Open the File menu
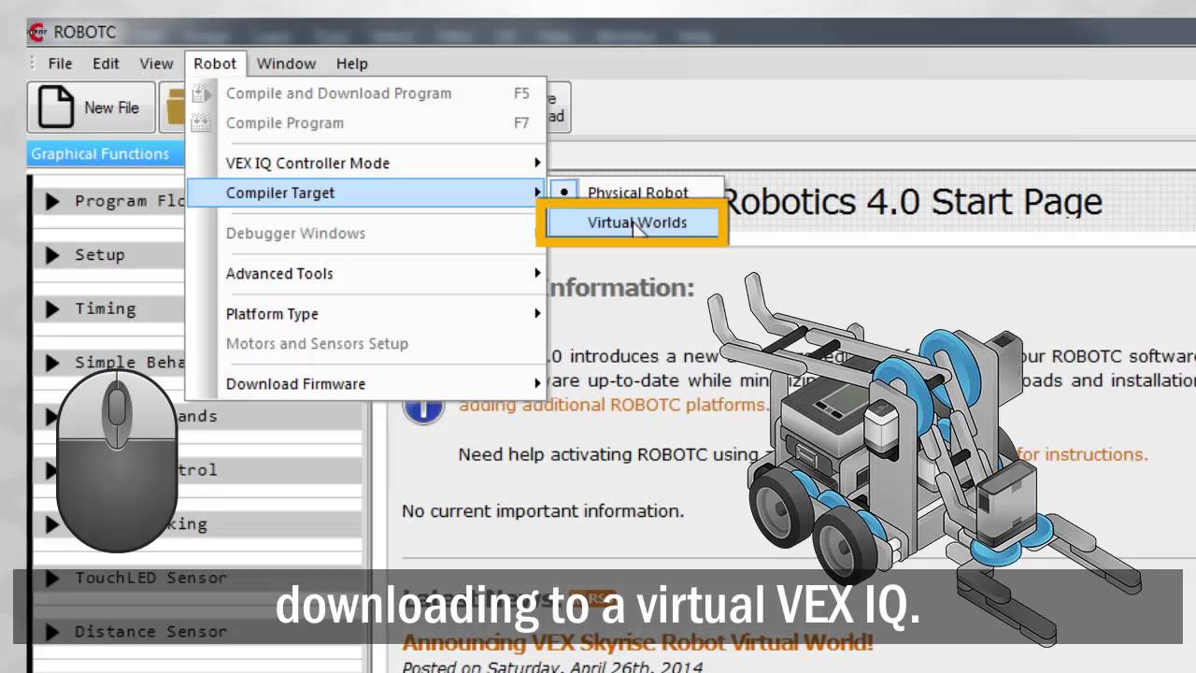This screenshot has width=1196, height=673. click(60, 64)
